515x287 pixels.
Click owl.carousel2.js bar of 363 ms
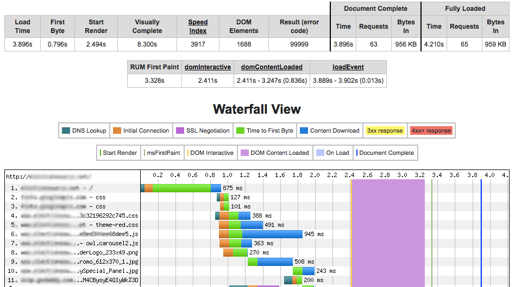pyautogui.click(x=236, y=243)
